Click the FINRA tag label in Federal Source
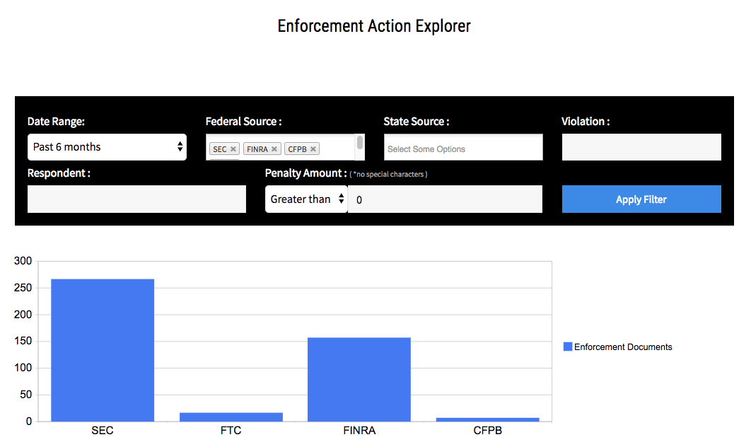Viewport: 751px width, 442px height. click(257, 149)
